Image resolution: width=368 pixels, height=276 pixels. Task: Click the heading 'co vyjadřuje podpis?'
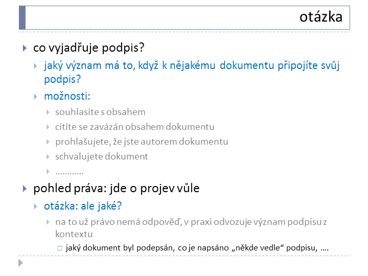click(x=89, y=48)
